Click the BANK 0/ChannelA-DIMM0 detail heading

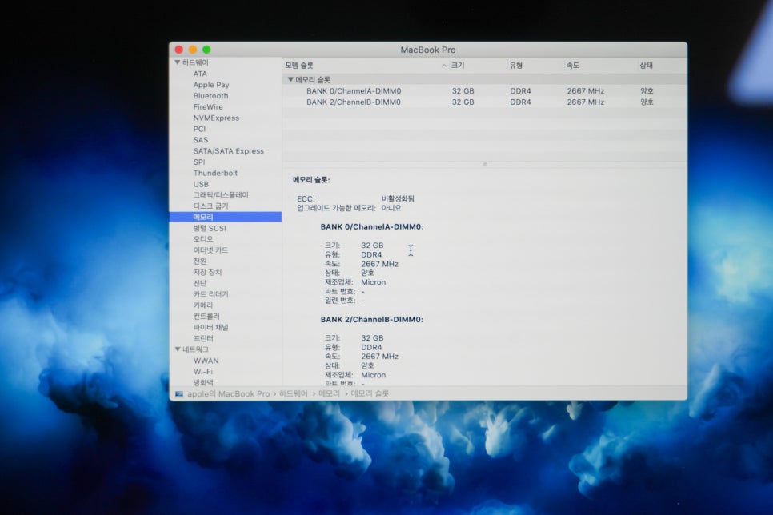(372, 226)
